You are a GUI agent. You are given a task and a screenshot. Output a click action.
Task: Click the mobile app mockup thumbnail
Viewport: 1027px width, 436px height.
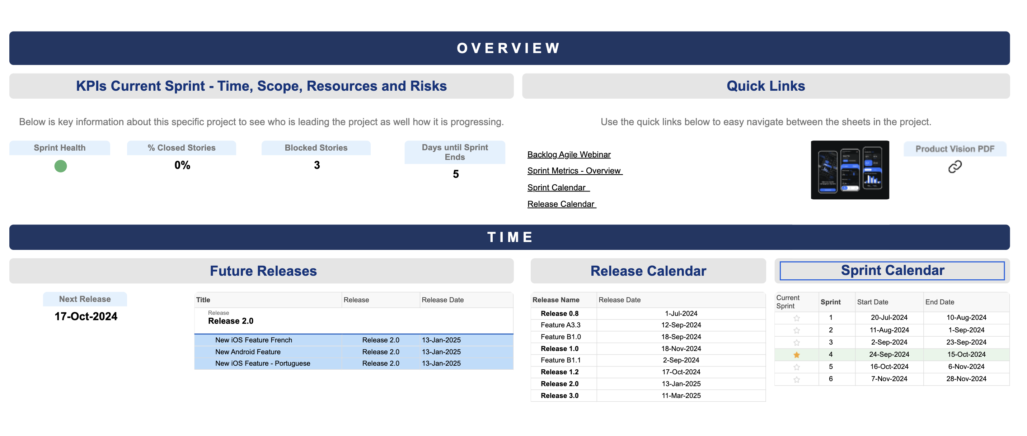(x=850, y=170)
